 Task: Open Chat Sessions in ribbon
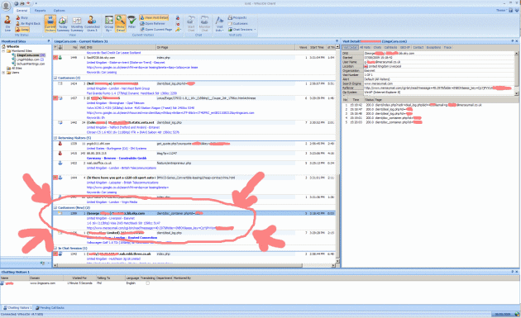240,30
